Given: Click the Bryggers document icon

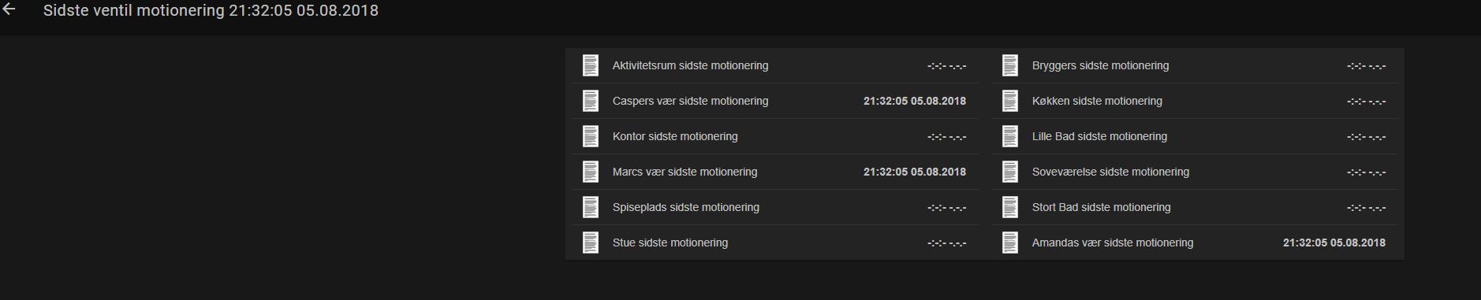Looking at the screenshot, I should (1010, 65).
